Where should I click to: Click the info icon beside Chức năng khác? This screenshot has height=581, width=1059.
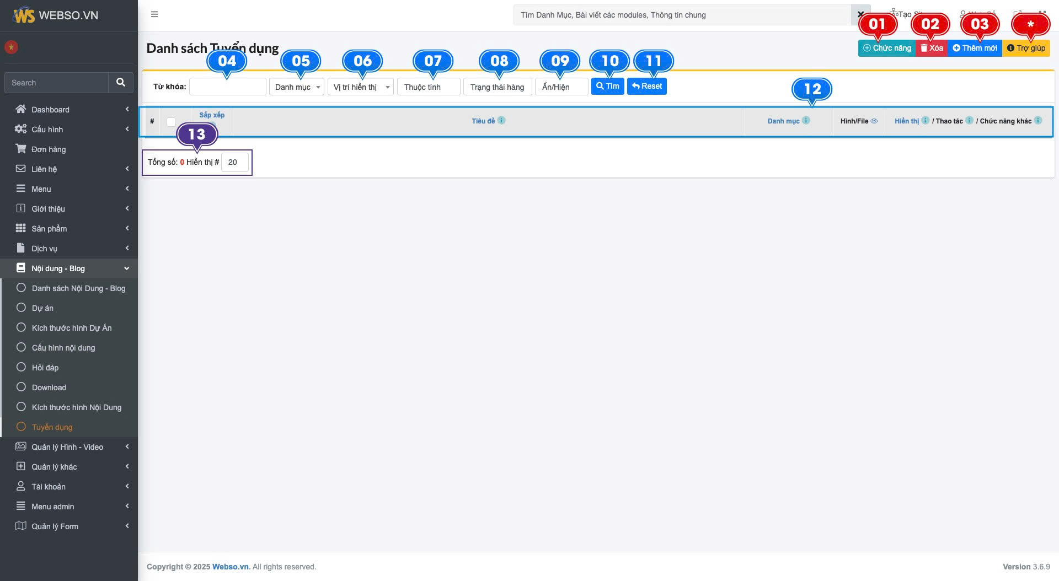[1038, 121]
